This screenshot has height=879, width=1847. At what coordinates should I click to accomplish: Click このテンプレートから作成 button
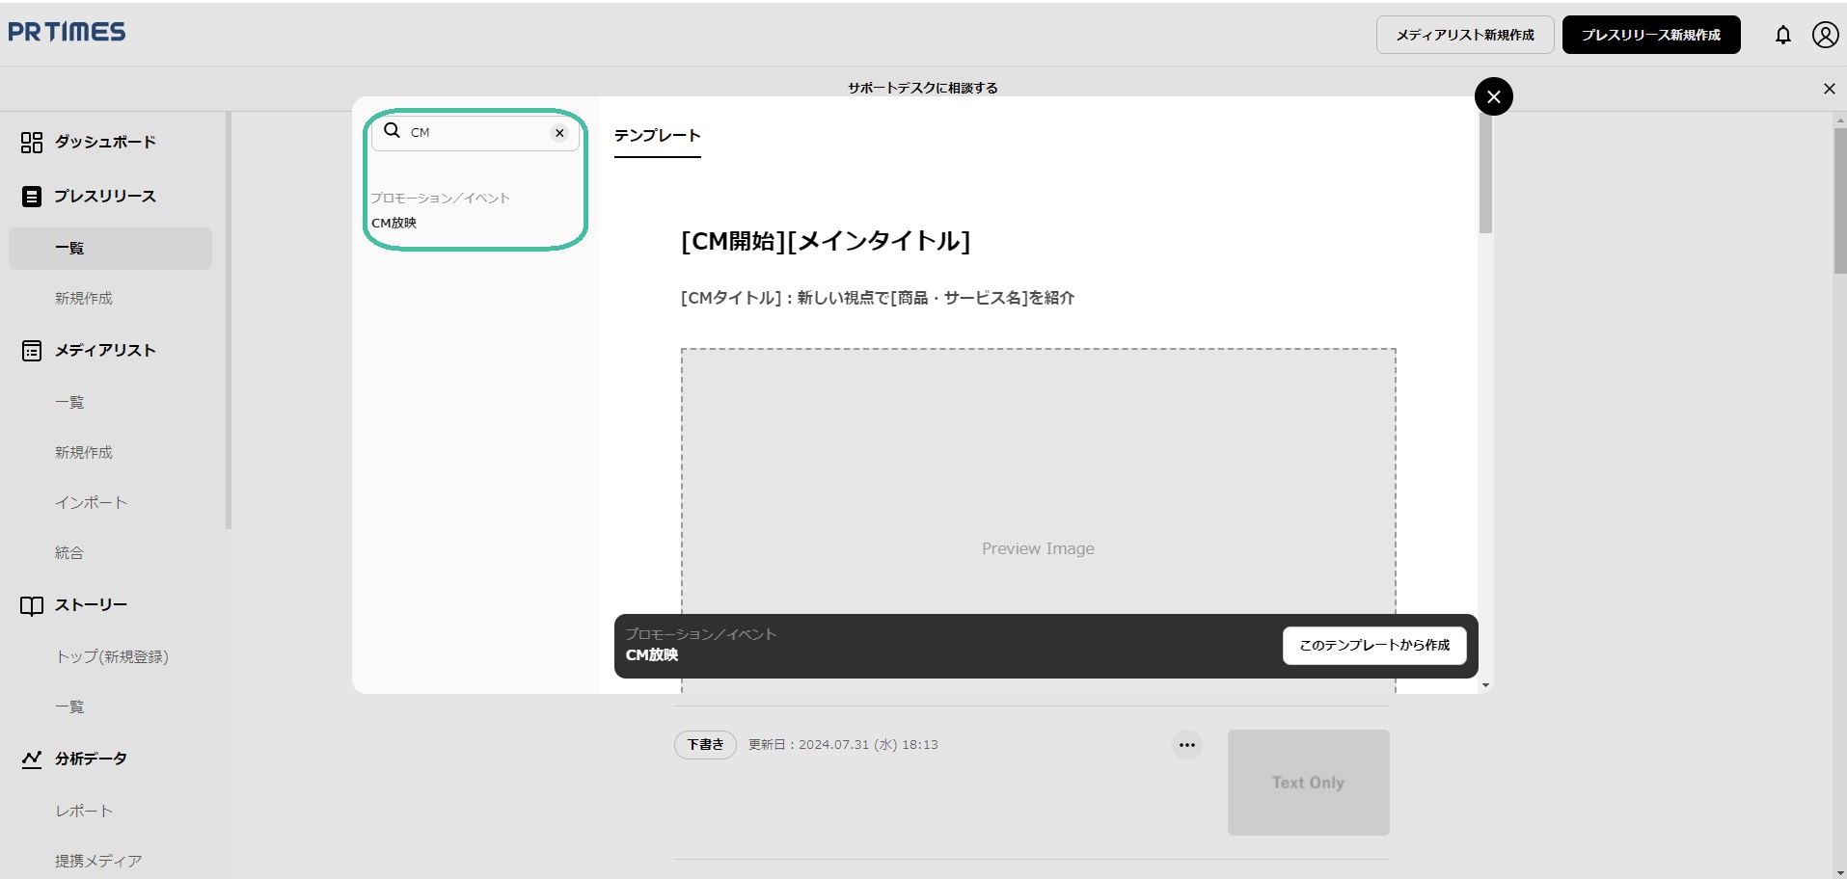[x=1373, y=646]
